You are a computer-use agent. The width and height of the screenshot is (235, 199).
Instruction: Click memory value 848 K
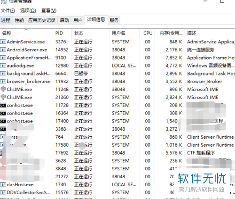click(x=175, y=42)
